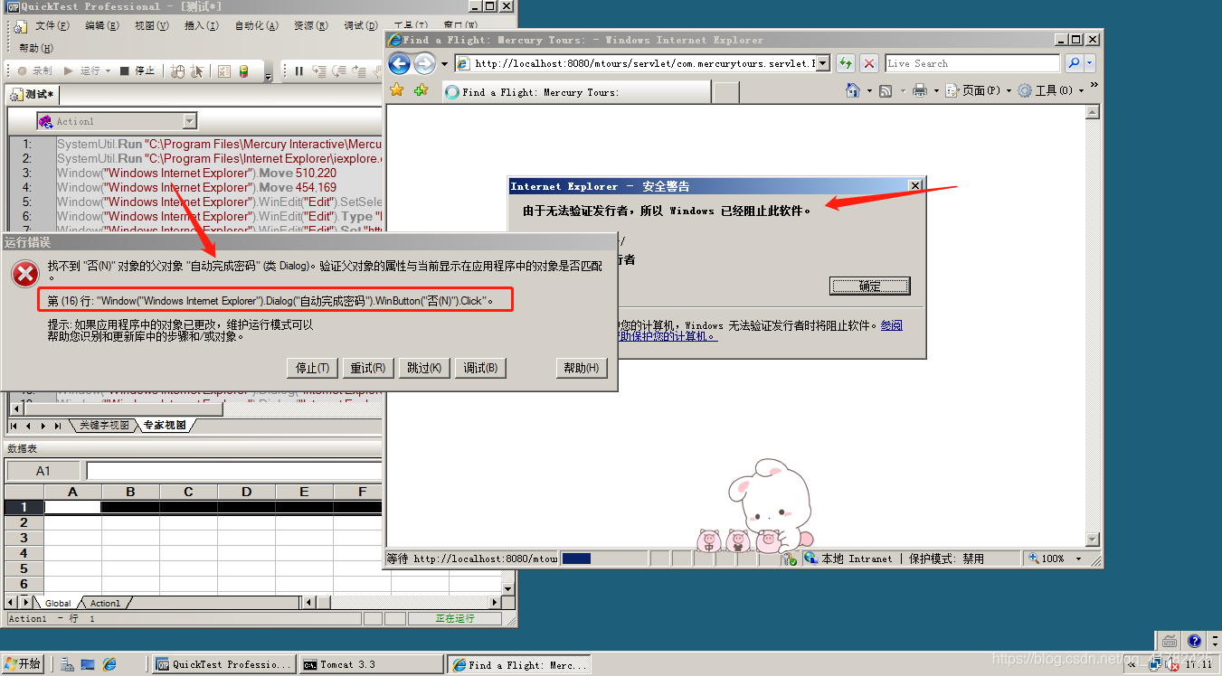The width and height of the screenshot is (1222, 676).
Task: Open the 视图(V) menu in QTP
Action: (151, 25)
